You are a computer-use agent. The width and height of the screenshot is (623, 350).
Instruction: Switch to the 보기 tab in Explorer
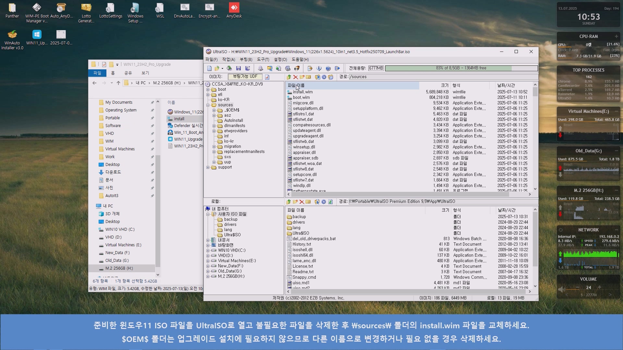145,73
